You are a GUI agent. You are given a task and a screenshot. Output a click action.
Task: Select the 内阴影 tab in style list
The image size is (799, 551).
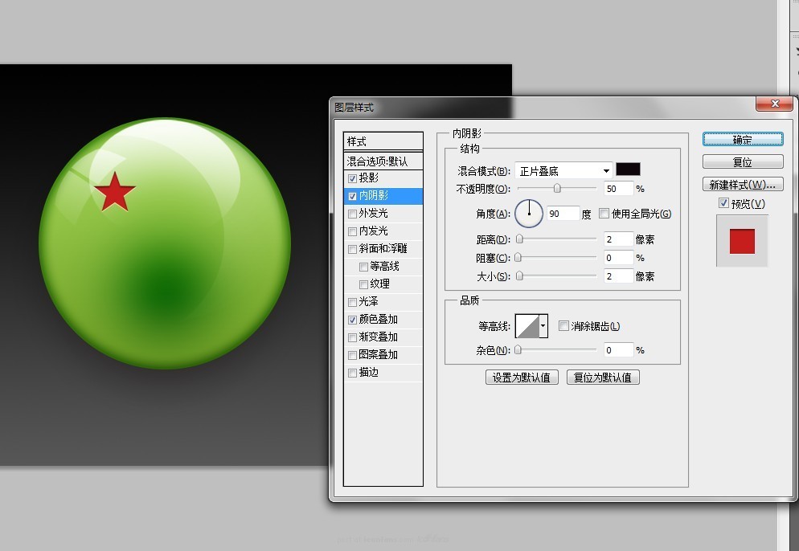(371, 195)
